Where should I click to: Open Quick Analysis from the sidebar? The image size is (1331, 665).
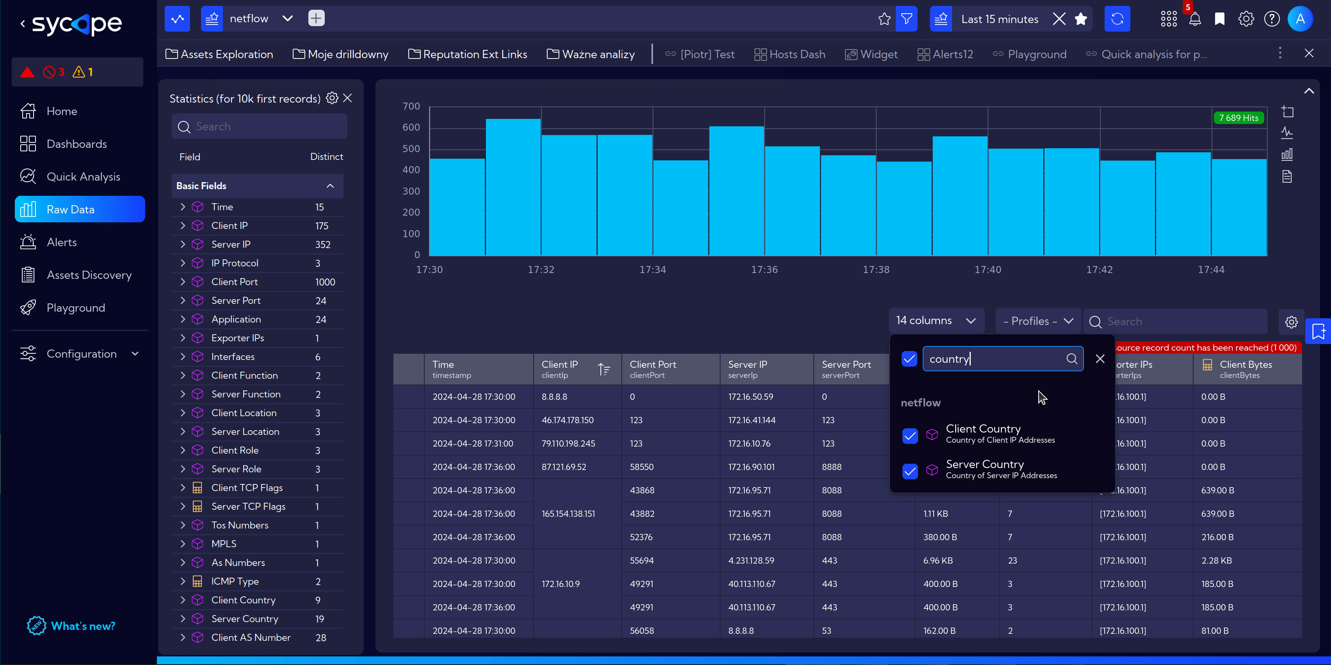(80, 177)
